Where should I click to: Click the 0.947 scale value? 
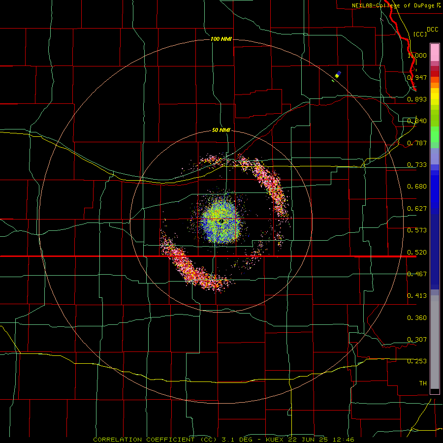point(417,77)
